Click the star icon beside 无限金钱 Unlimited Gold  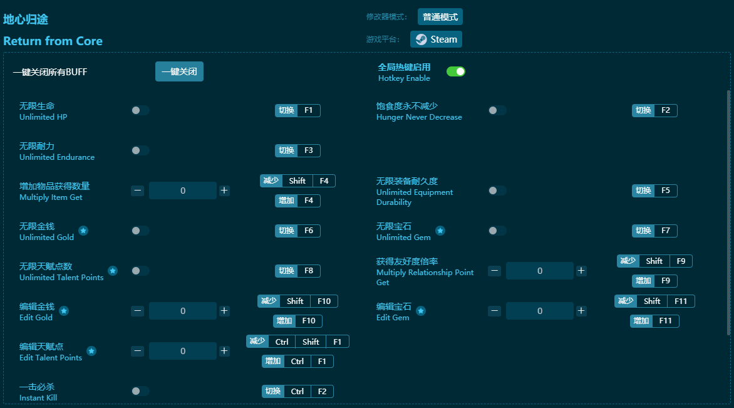(83, 230)
